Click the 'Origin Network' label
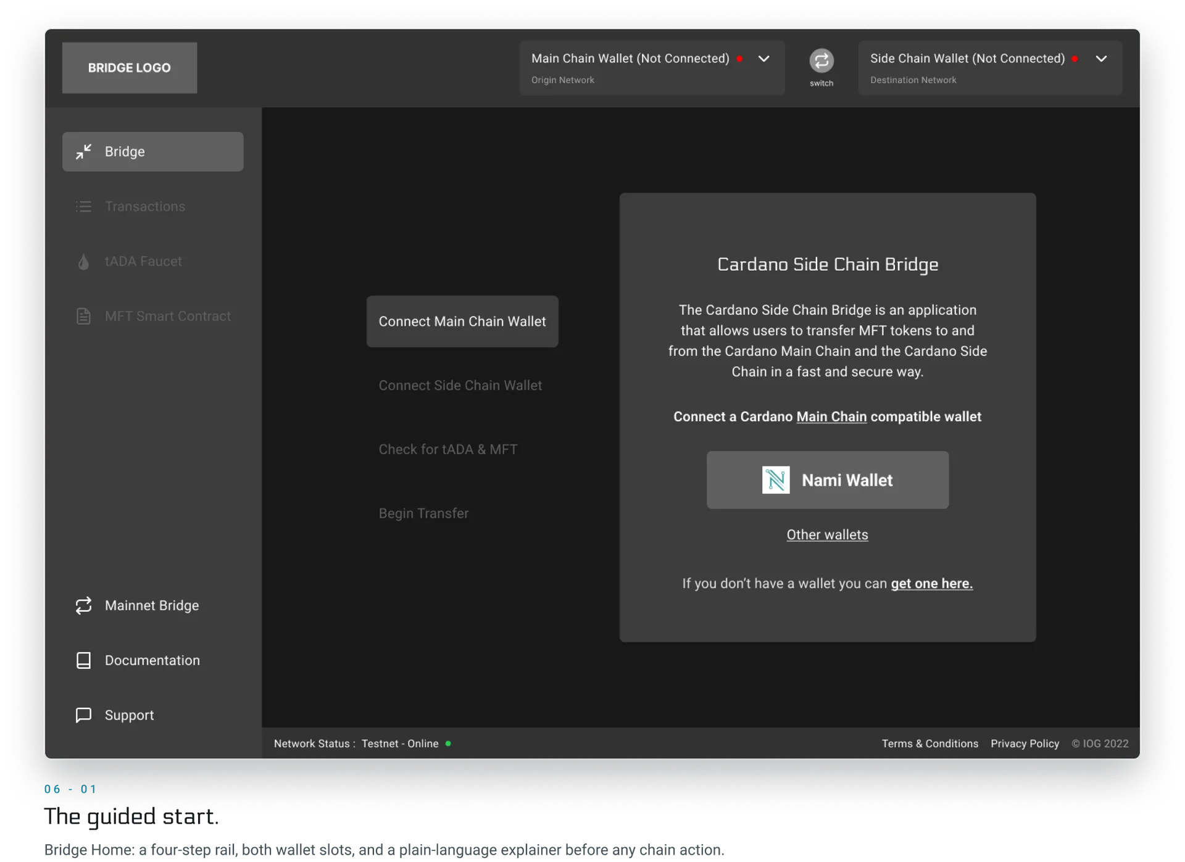This screenshot has width=1185, height=862. click(x=563, y=80)
